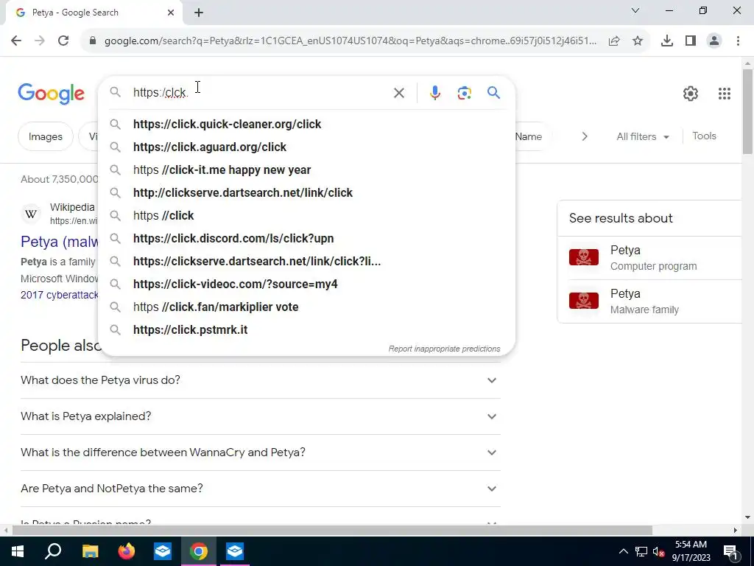Show more filter chips with right arrow
This screenshot has width=754, height=566.
584,136
